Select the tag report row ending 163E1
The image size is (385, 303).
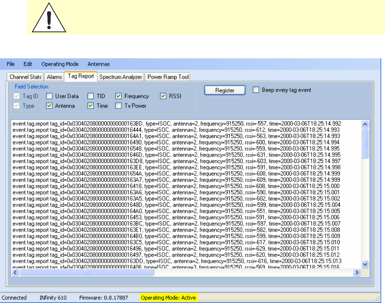[176, 230]
